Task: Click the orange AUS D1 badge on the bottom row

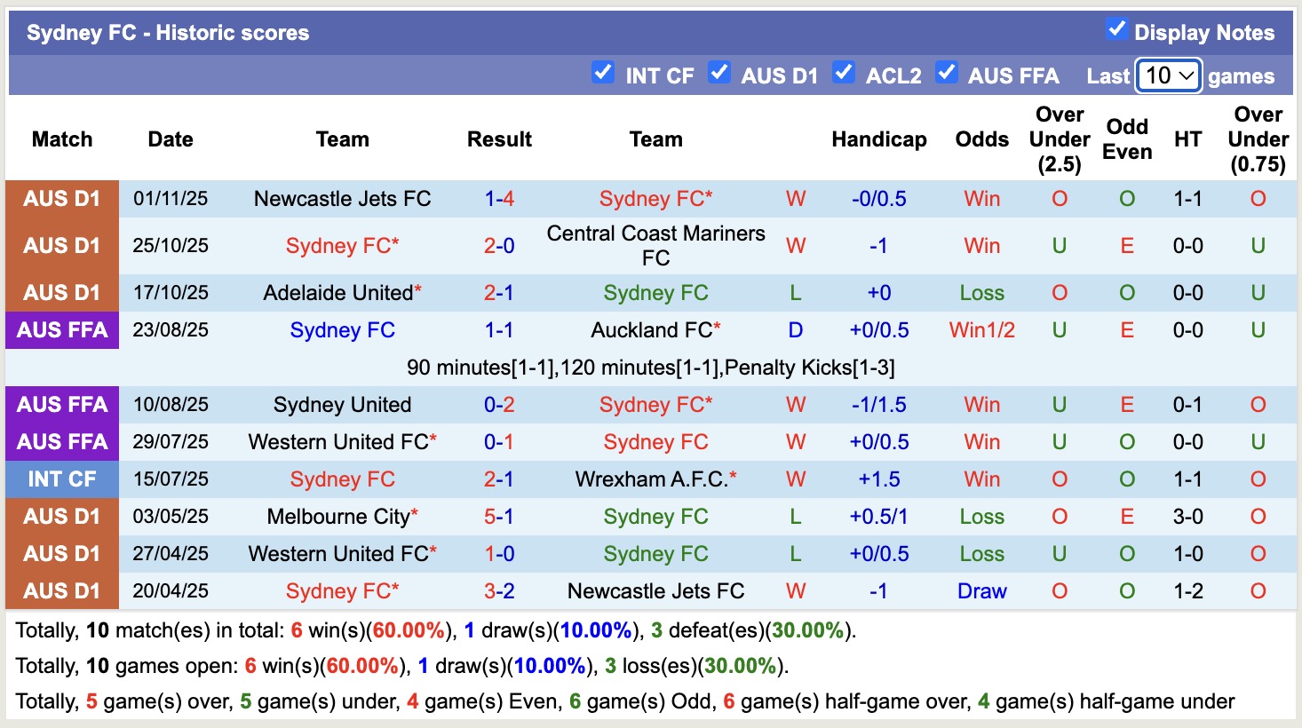Action: [x=62, y=590]
